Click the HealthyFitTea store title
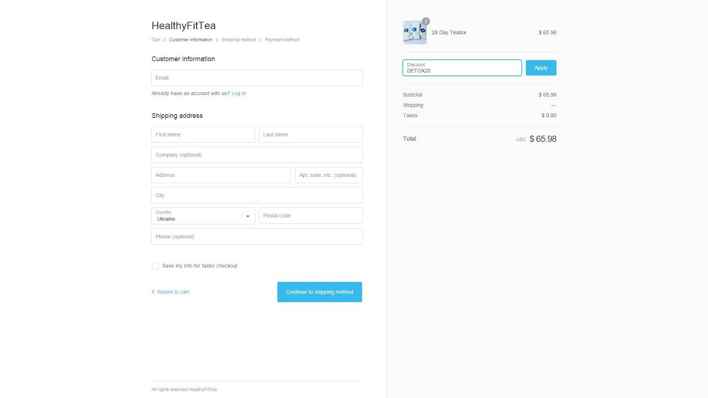Screen dimensions: 708x398 (184, 25)
